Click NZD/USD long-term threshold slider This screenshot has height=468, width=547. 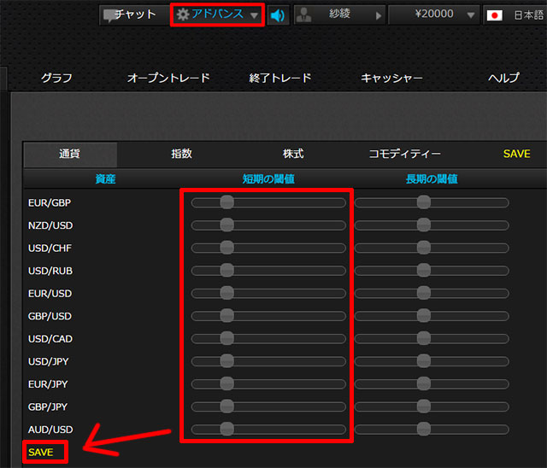(432, 225)
